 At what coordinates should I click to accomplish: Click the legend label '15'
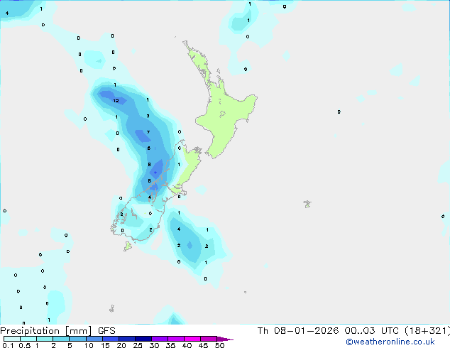coord(105,345)
